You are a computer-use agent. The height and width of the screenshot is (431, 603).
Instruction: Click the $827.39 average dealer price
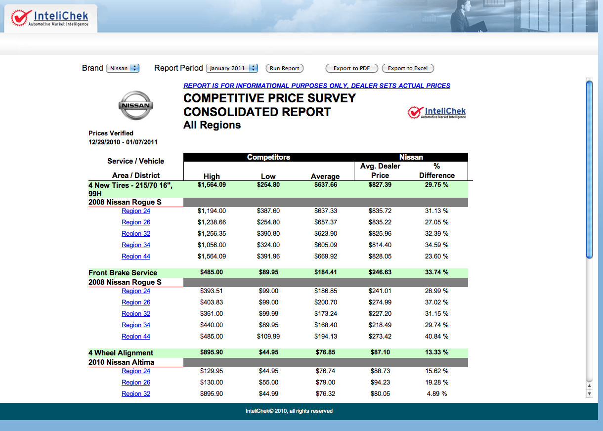coord(380,185)
